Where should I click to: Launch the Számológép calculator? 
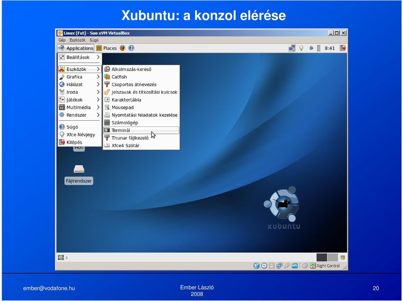[x=141, y=123]
